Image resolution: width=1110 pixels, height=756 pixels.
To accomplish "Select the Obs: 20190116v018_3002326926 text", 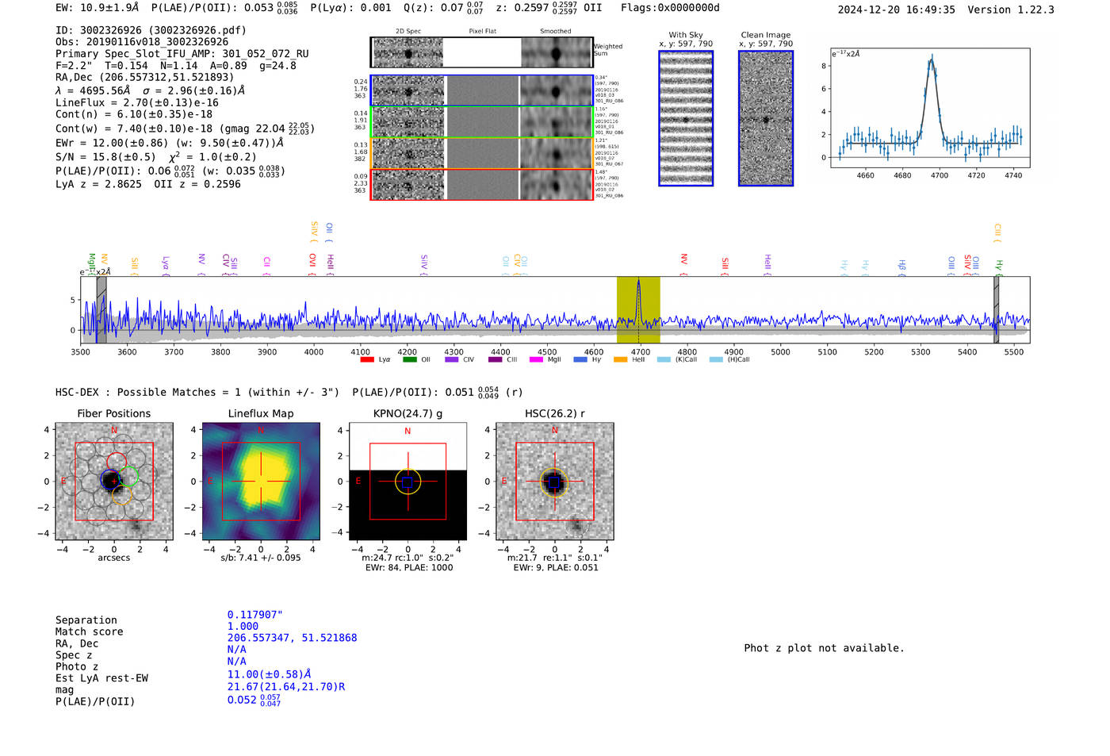I will coord(142,42).
